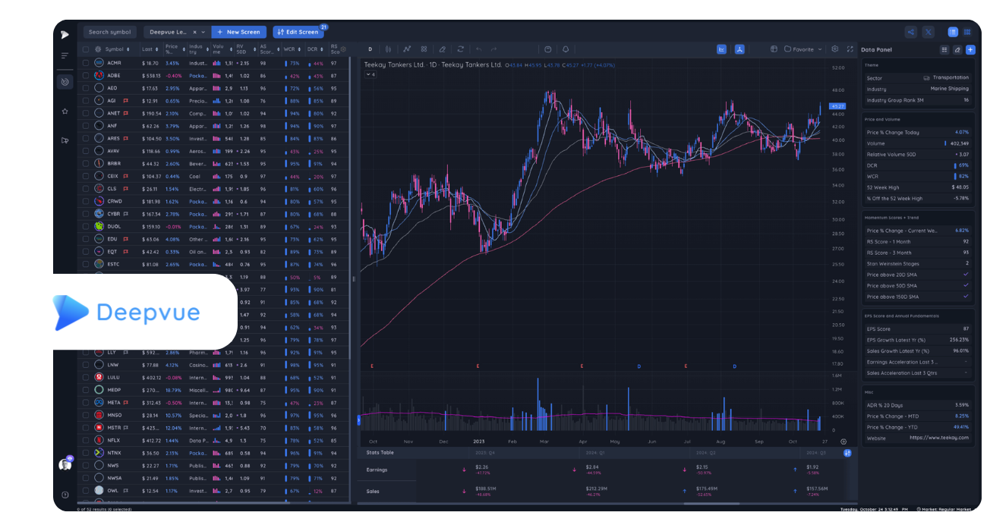Viewport: 987px width, 531px height.
Task: Click the plus icon in Data Panel
Action: pos(970,49)
